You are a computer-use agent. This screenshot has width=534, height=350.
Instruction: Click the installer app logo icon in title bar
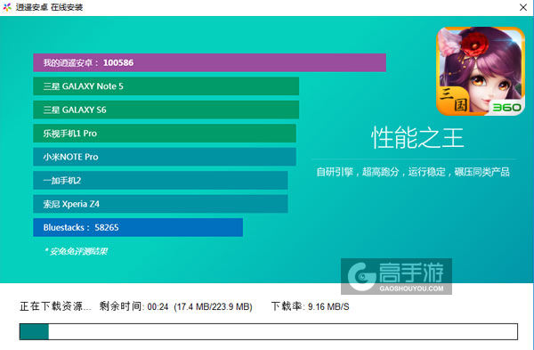point(7,7)
